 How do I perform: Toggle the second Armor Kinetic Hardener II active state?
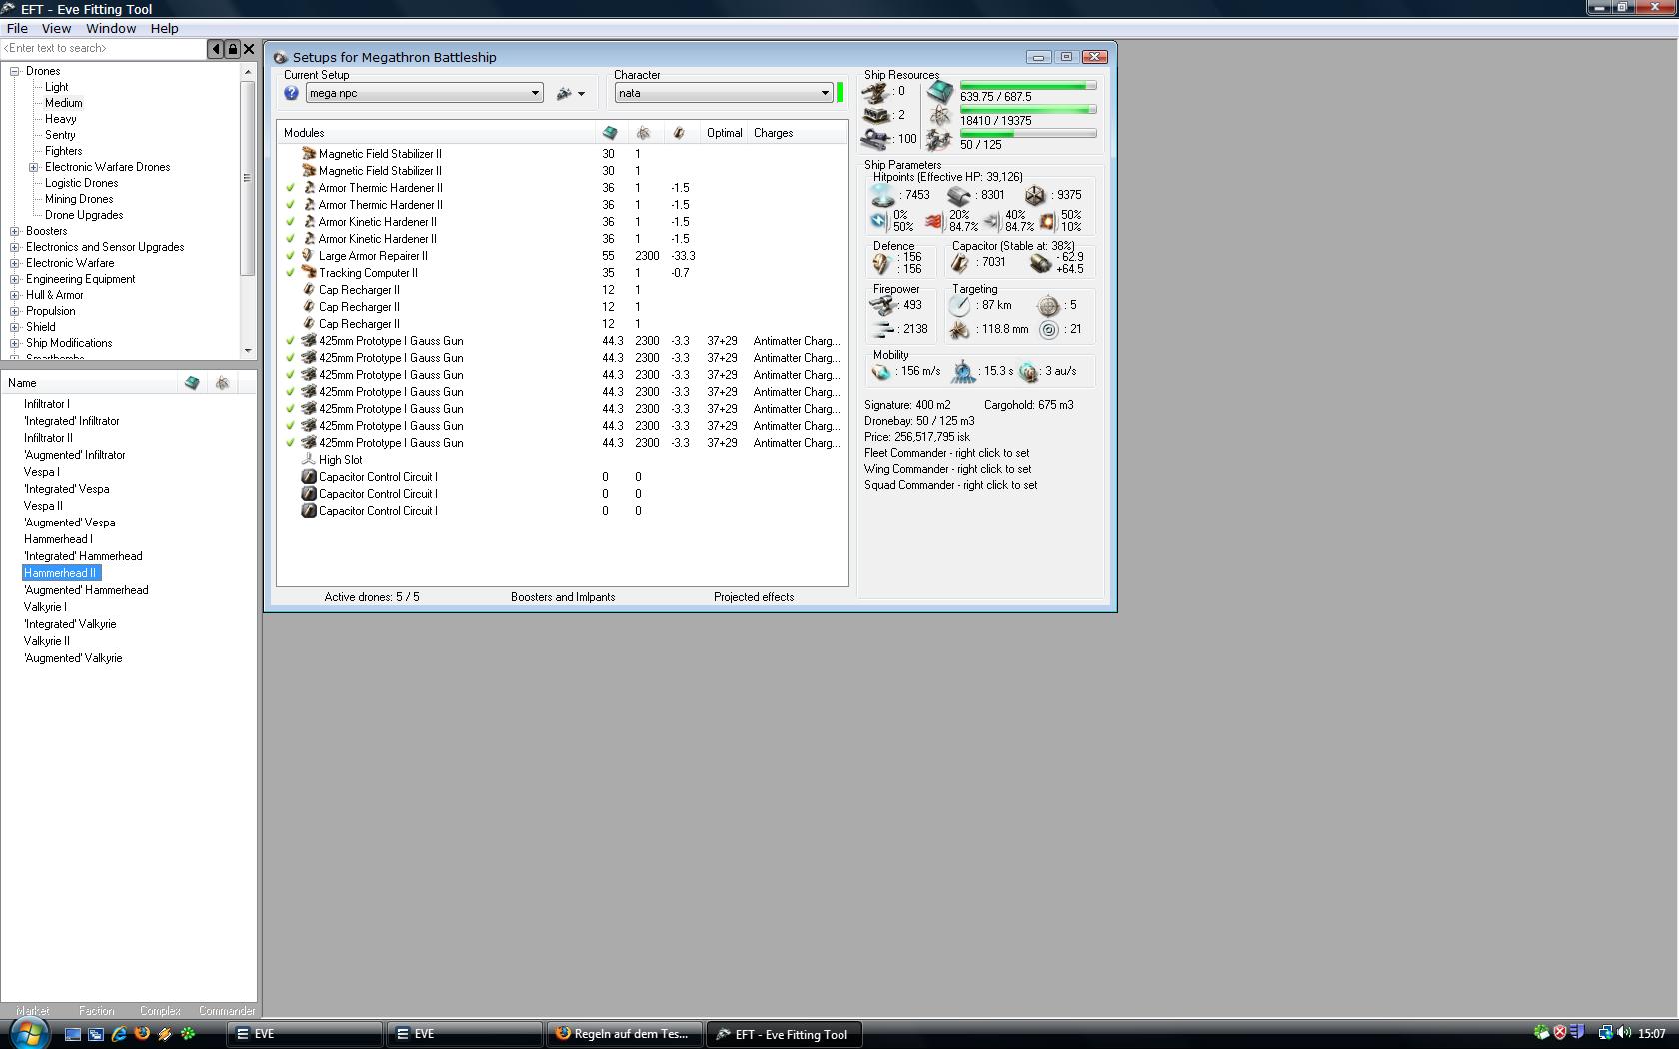pos(291,239)
